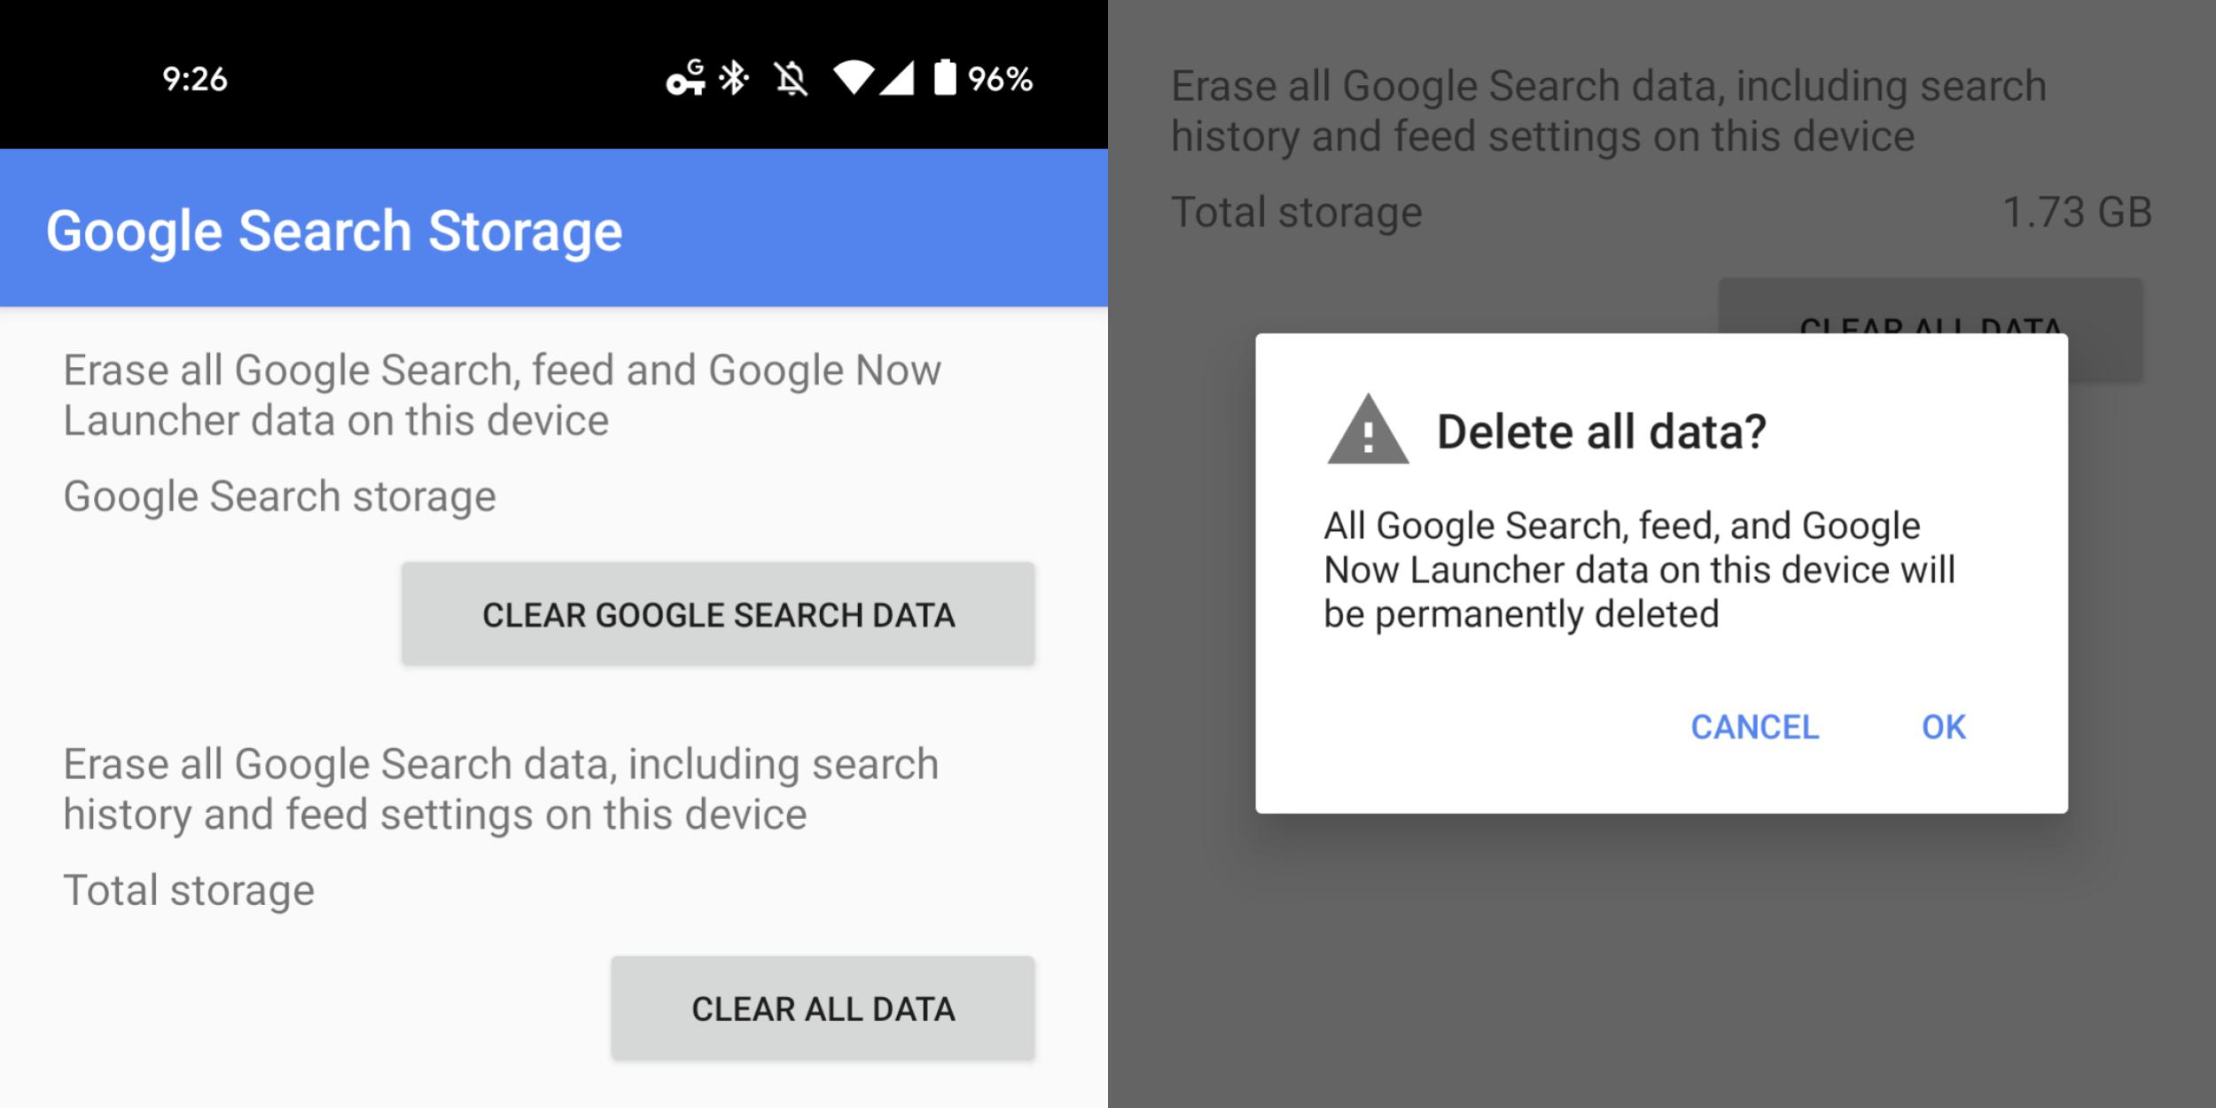Click OK to confirm deleting all data
Image resolution: width=2216 pixels, height=1108 pixels.
click(x=1945, y=727)
